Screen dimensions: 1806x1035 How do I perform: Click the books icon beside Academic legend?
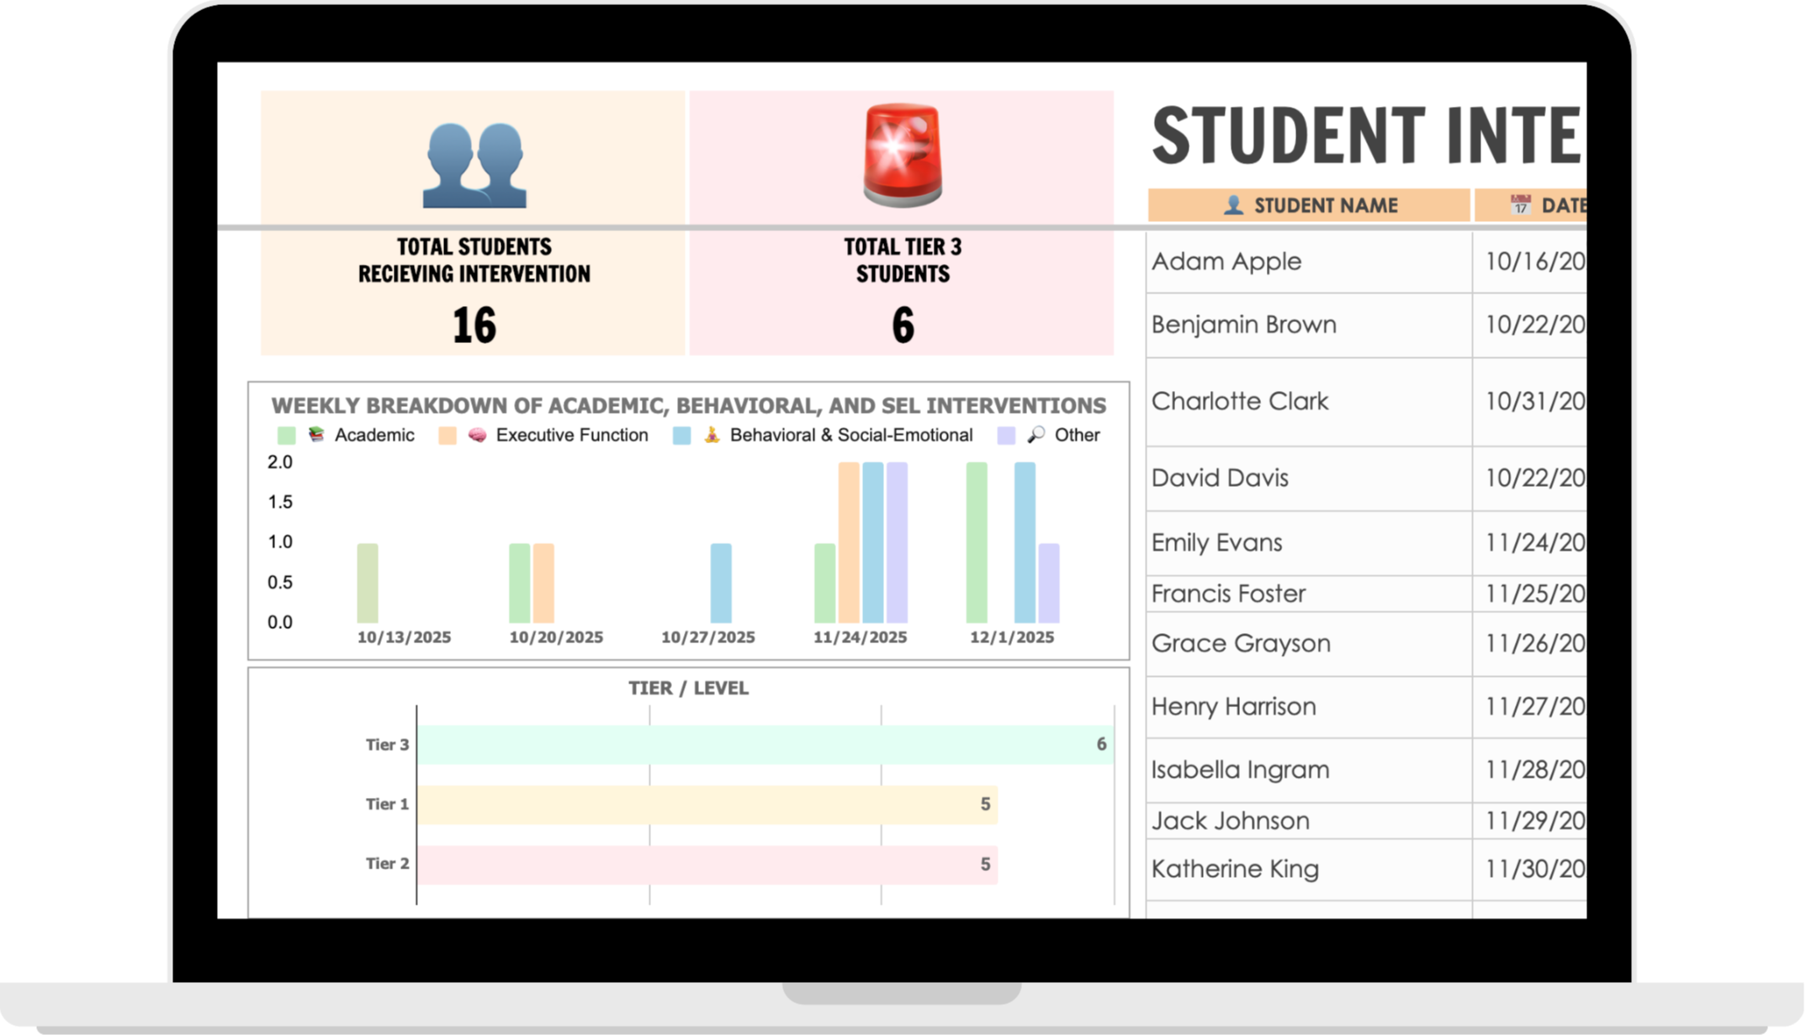click(316, 435)
